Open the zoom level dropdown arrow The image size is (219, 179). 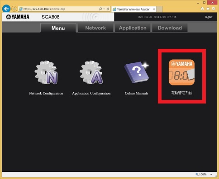211,174
